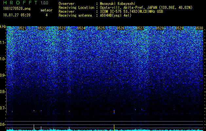Click the 0521 time marker
This screenshot has width=206, height=131.
[22, 28]
